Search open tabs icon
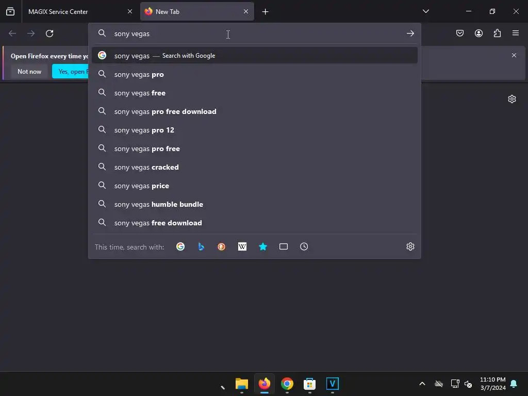 pos(284,246)
